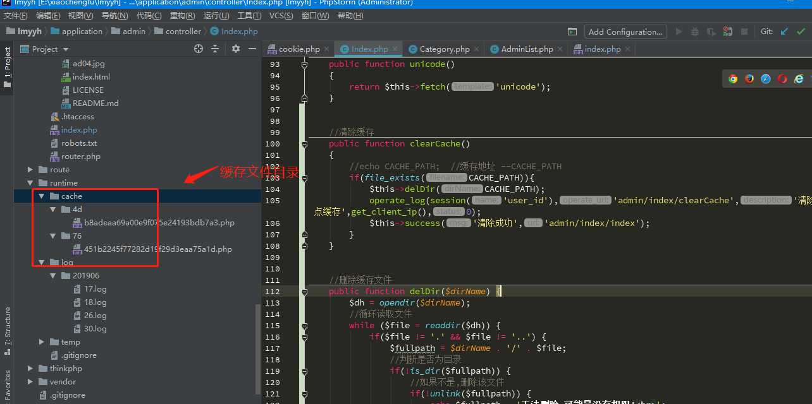
Task: Open in Firefox browser icon
Action: [x=749, y=79]
